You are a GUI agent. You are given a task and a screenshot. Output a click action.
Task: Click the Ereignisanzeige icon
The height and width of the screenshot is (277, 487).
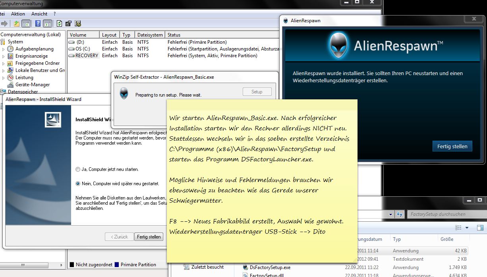pyautogui.click(x=11, y=56)
